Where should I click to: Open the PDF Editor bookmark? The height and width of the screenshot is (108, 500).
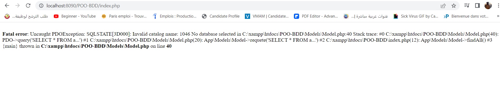(x=316, y=16)
